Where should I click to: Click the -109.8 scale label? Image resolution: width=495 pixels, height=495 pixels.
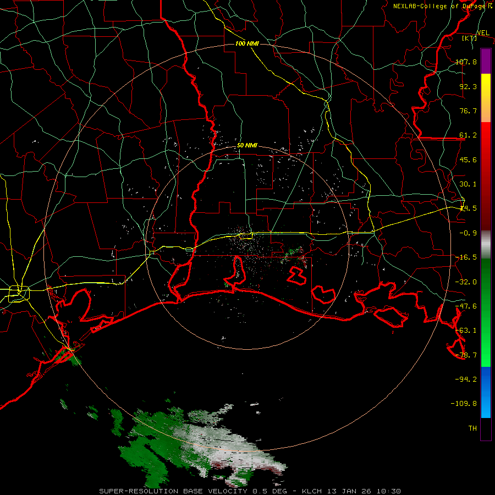pyautogui.click(x=464, y=404)
